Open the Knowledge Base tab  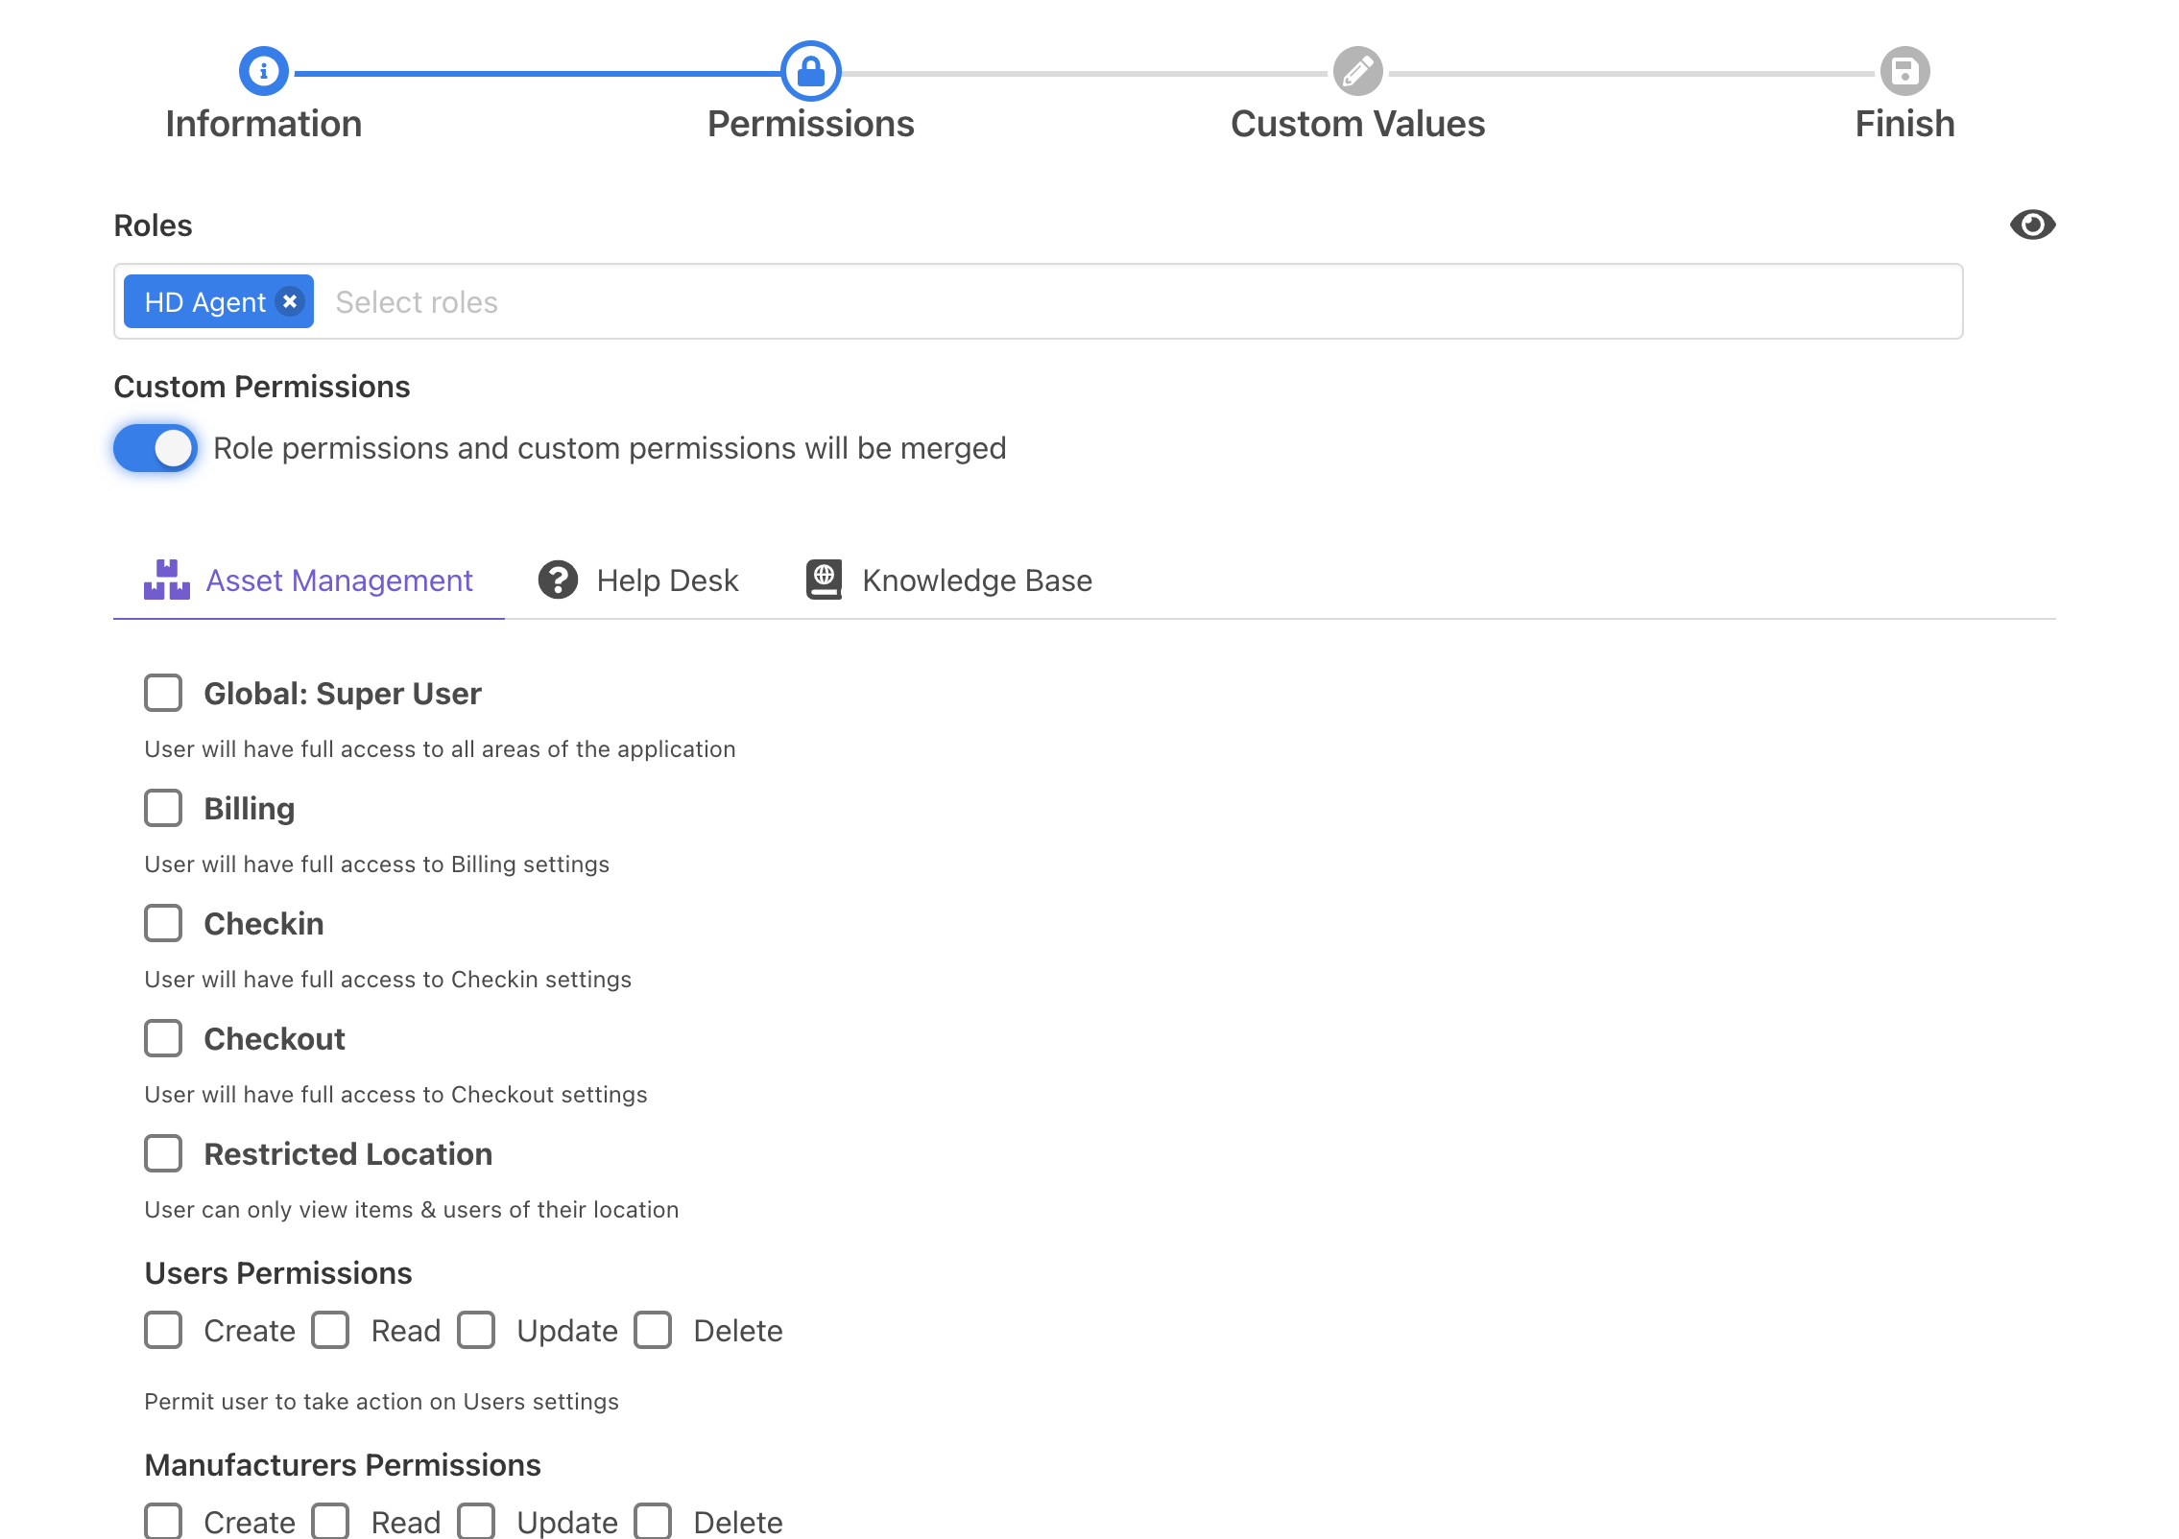click(x=976, y=580)
